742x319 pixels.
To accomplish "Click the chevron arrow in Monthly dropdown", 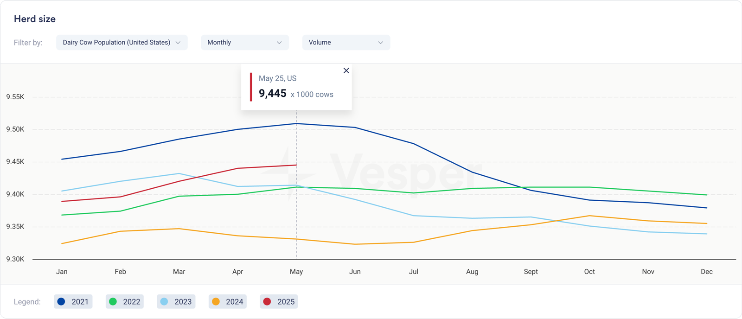I will coord(279,43).
